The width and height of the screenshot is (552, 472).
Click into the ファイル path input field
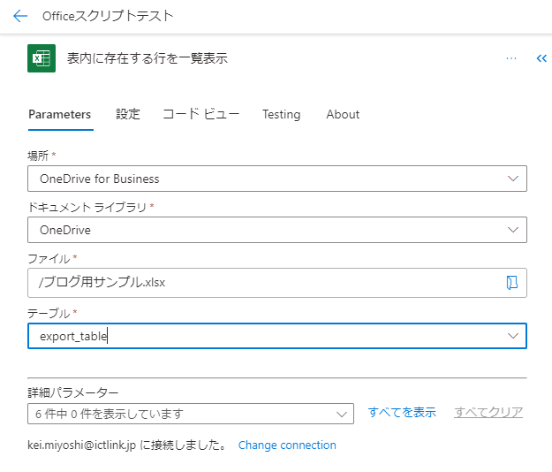(x=264, y=283)
